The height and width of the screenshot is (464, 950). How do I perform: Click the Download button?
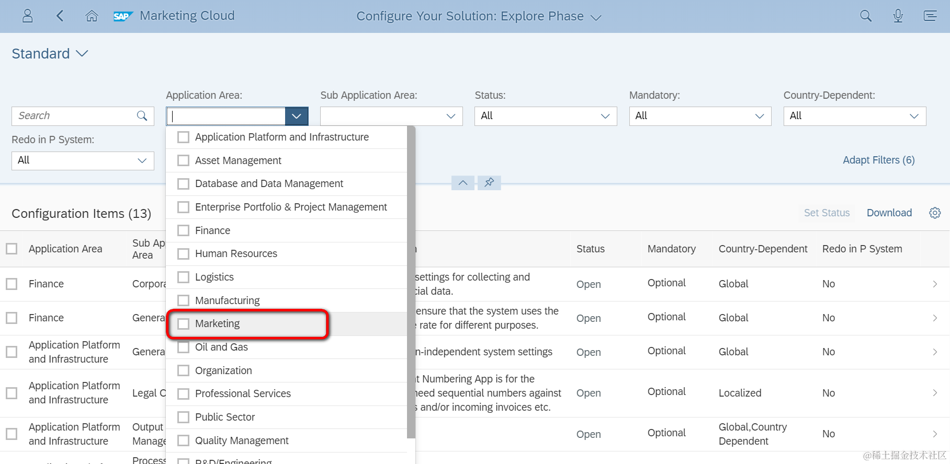click(889, 213)
